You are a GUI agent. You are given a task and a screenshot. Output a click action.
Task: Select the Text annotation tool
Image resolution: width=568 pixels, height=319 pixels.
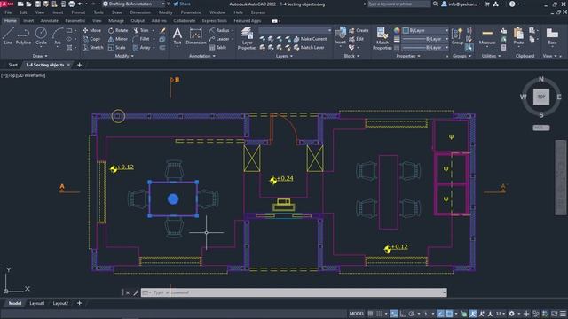point(177,36)
